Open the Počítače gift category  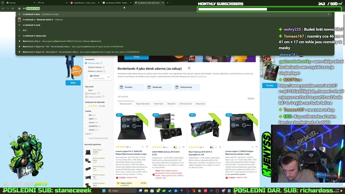click(x=131, y=87)
